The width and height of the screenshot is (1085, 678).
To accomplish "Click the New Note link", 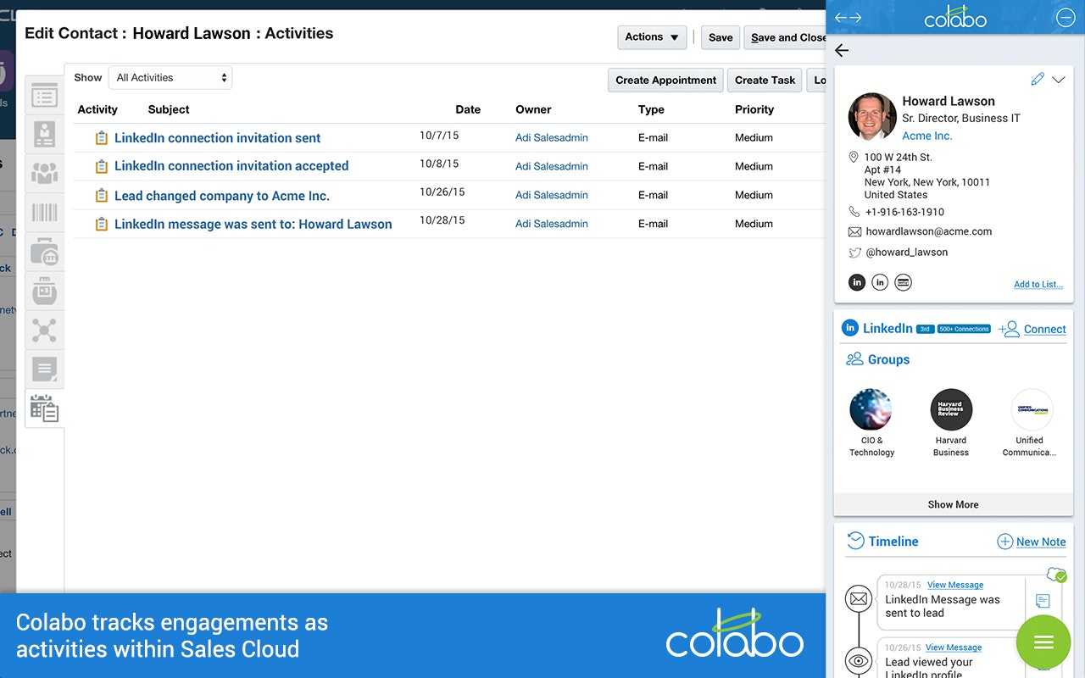I will 1041,542.
